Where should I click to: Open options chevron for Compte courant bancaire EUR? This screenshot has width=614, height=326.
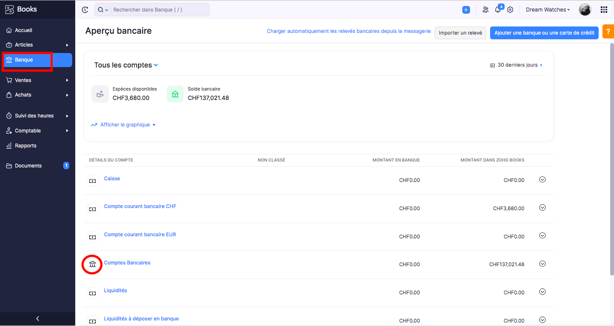click(x=542, y=235)
